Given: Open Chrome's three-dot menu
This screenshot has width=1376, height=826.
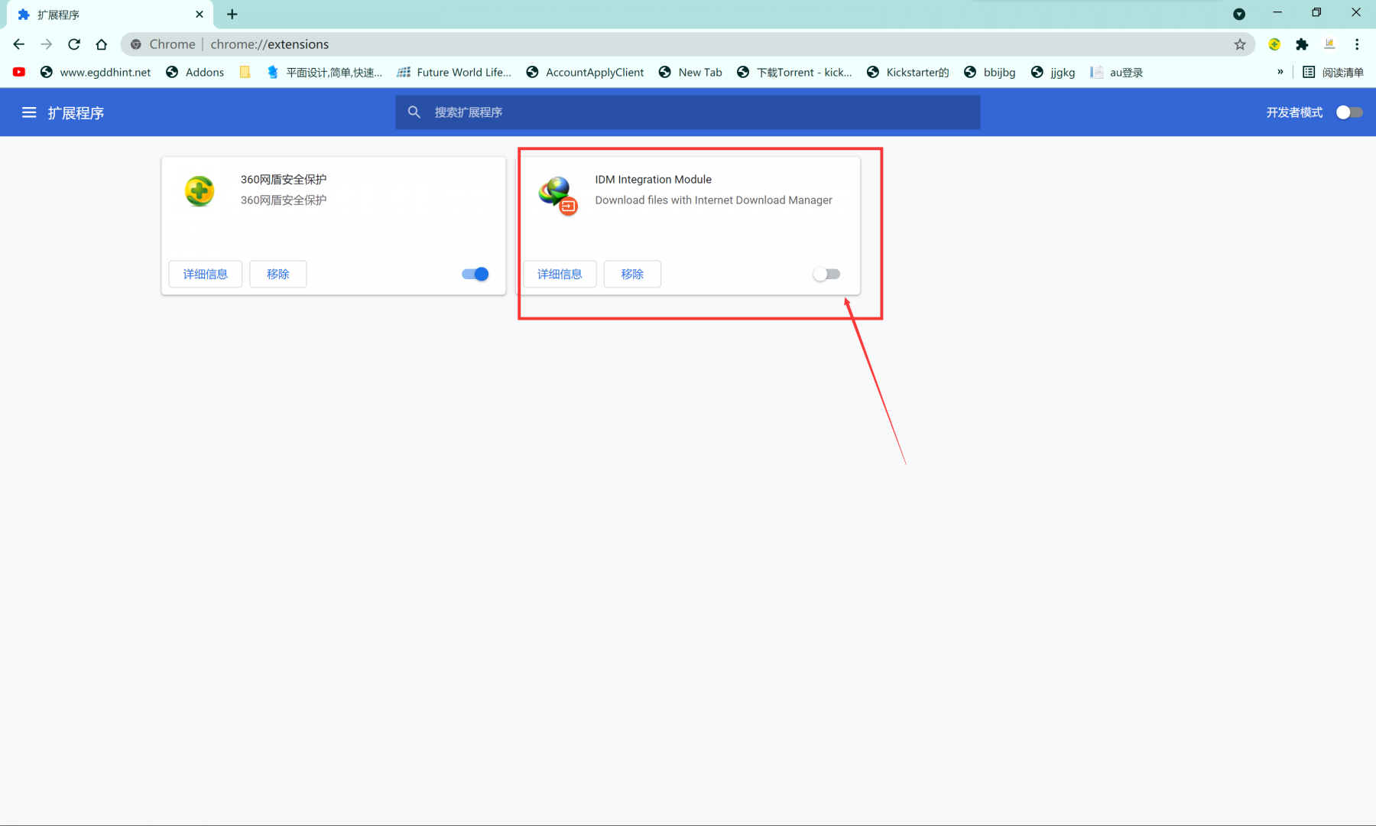Looking at the screenshot, I should click(x=1357, y=44).
